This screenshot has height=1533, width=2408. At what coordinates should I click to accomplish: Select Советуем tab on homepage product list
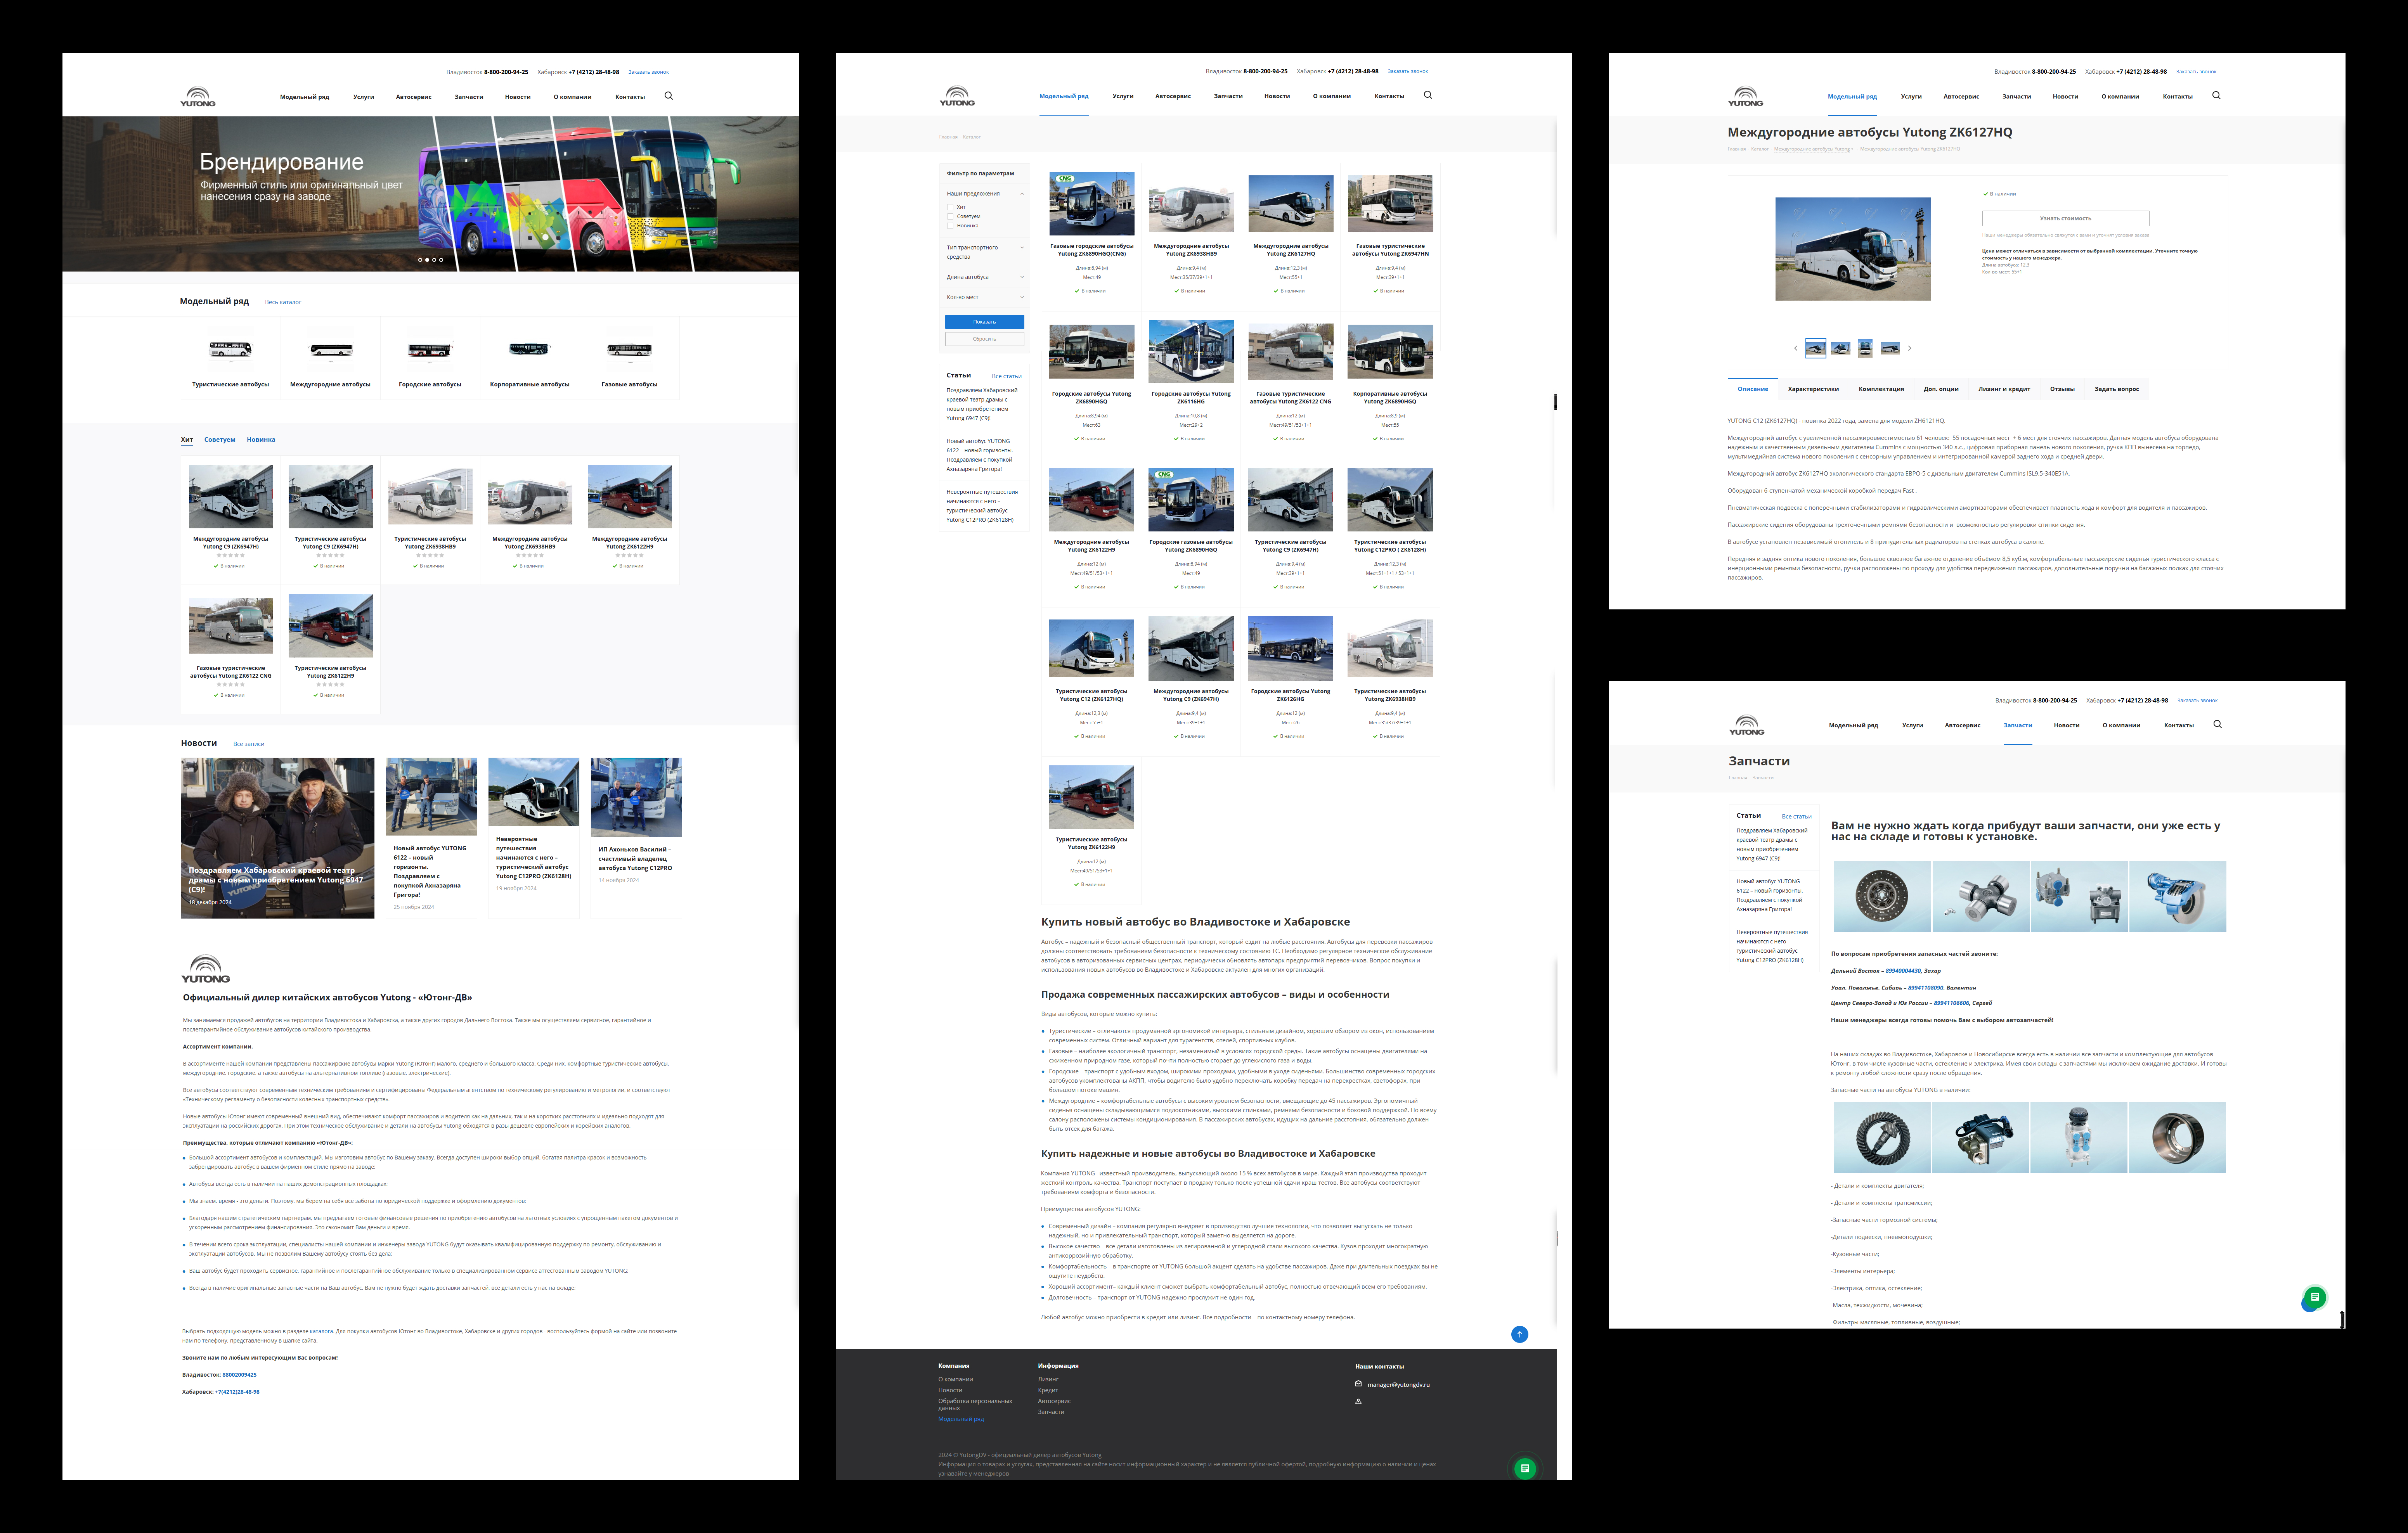(220, 439)
